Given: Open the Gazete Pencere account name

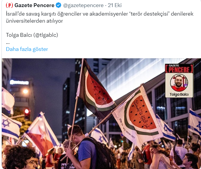Looking at the screenshot, I should (34, 5).
